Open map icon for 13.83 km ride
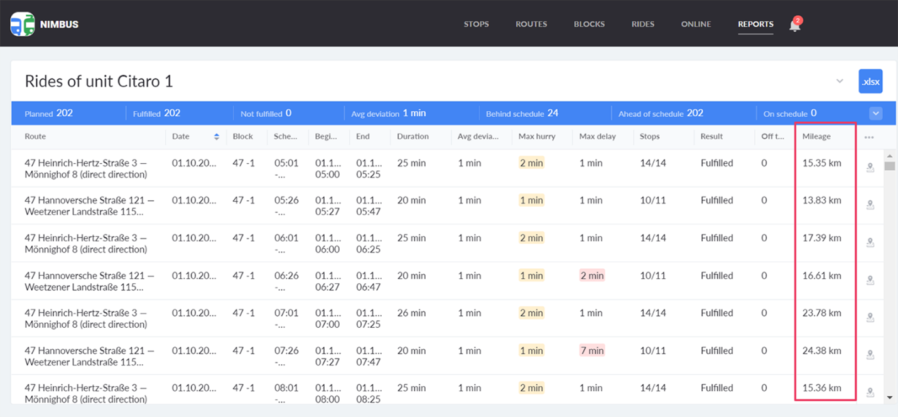 (x=870, y=205)
